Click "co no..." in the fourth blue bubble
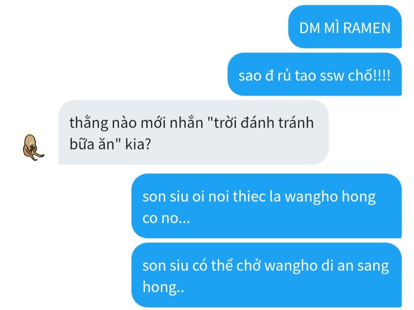The image size is (414, 310). (x=166, y=218)
